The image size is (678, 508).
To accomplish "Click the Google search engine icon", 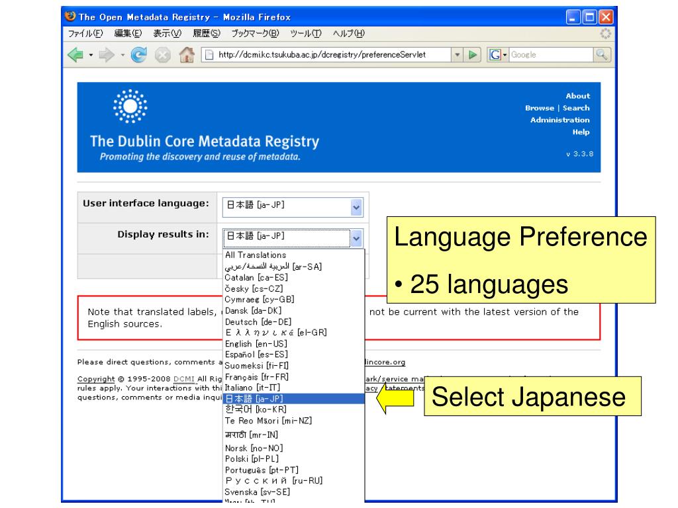I will click(495, 55).
